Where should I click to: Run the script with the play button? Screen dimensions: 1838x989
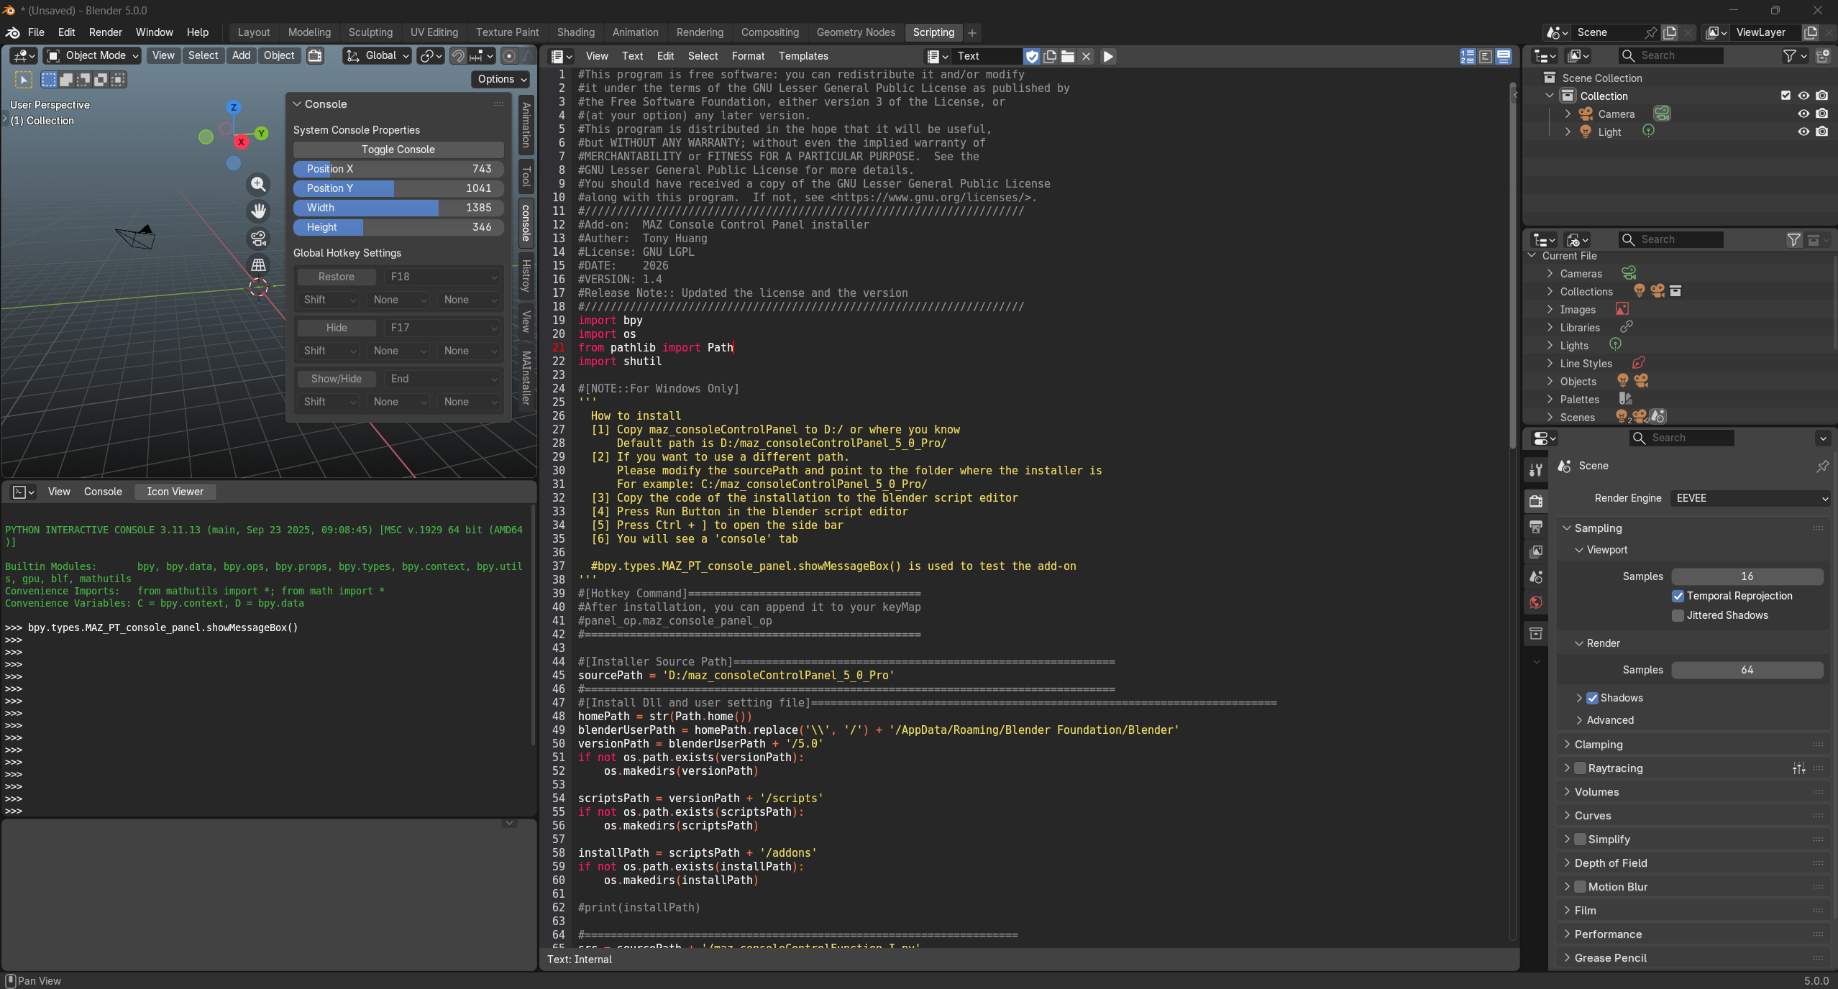(x=1108, y=56)
